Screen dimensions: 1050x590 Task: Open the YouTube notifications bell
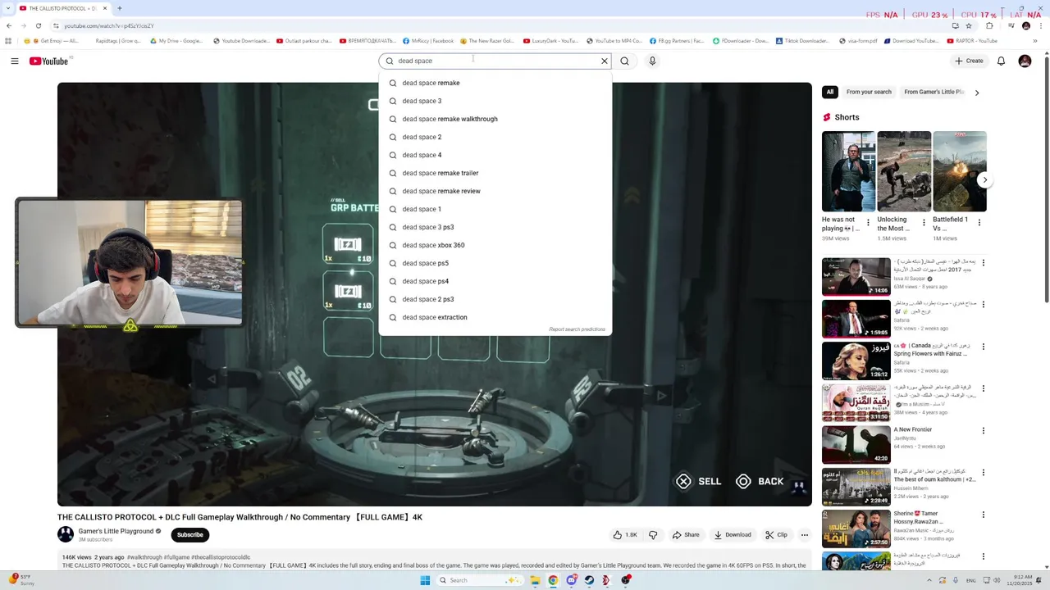point(1001,61)
